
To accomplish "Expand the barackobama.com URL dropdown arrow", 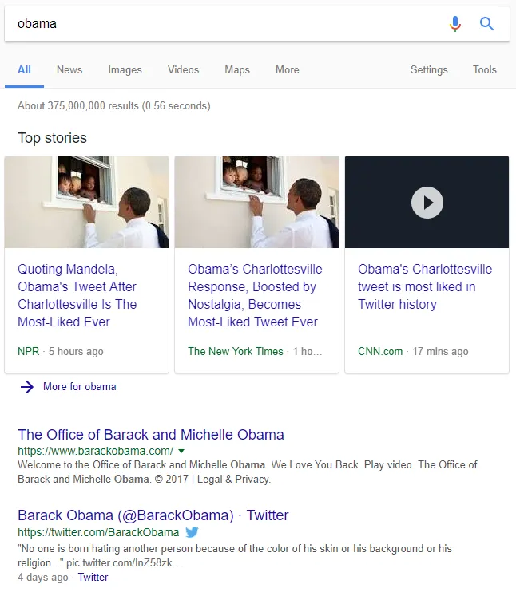I will pyautogui.click(x=181, y=451).
